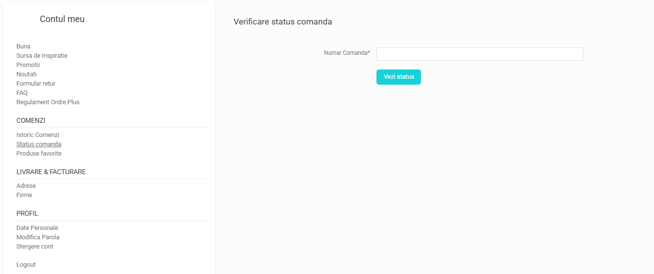Go to Adrese section
The width and height of the screenshot is (654, 274).
[26, 186]
